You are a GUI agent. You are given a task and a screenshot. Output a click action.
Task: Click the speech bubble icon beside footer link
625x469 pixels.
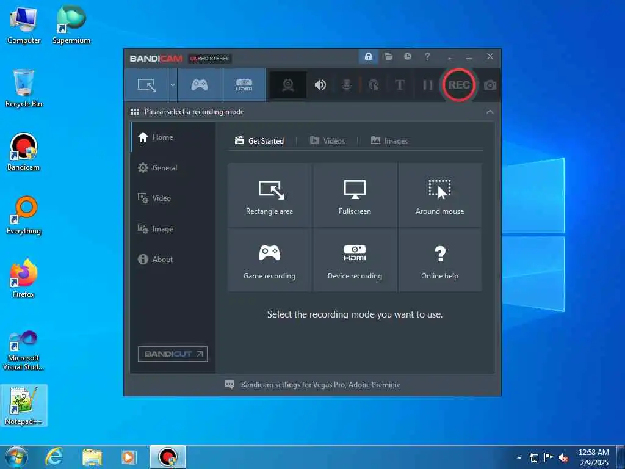click(x=229, y=385)
